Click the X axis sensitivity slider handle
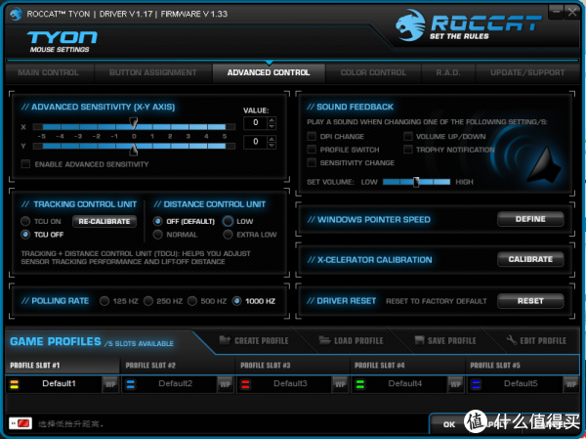586x439 pixels. [x=134, y=123]
